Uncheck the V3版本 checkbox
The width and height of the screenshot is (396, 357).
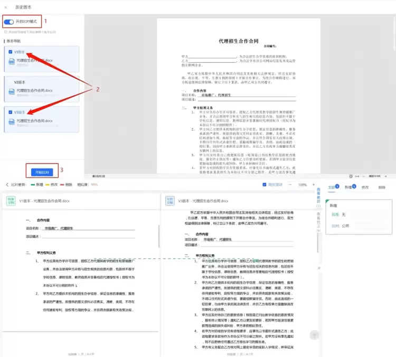11,112
